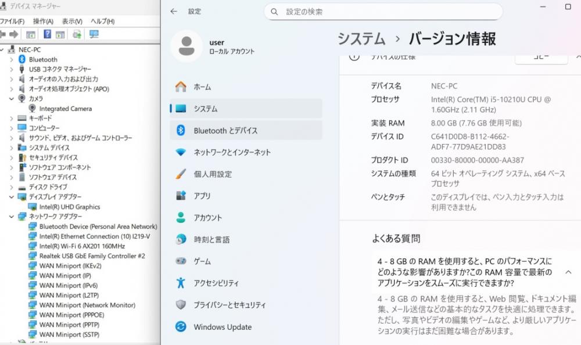Open network and internet settings page

tap(232, 152)
